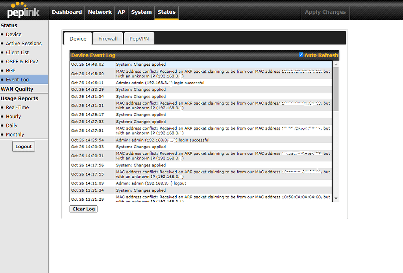This screenshot has height=273, width=403.
Task: Open Active Sessions in sidebar
Action: click(x=24, y=44)
